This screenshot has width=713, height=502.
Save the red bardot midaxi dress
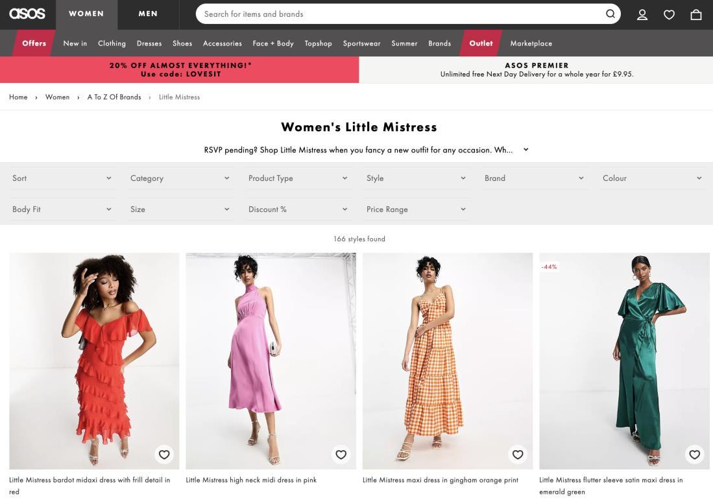164,454
